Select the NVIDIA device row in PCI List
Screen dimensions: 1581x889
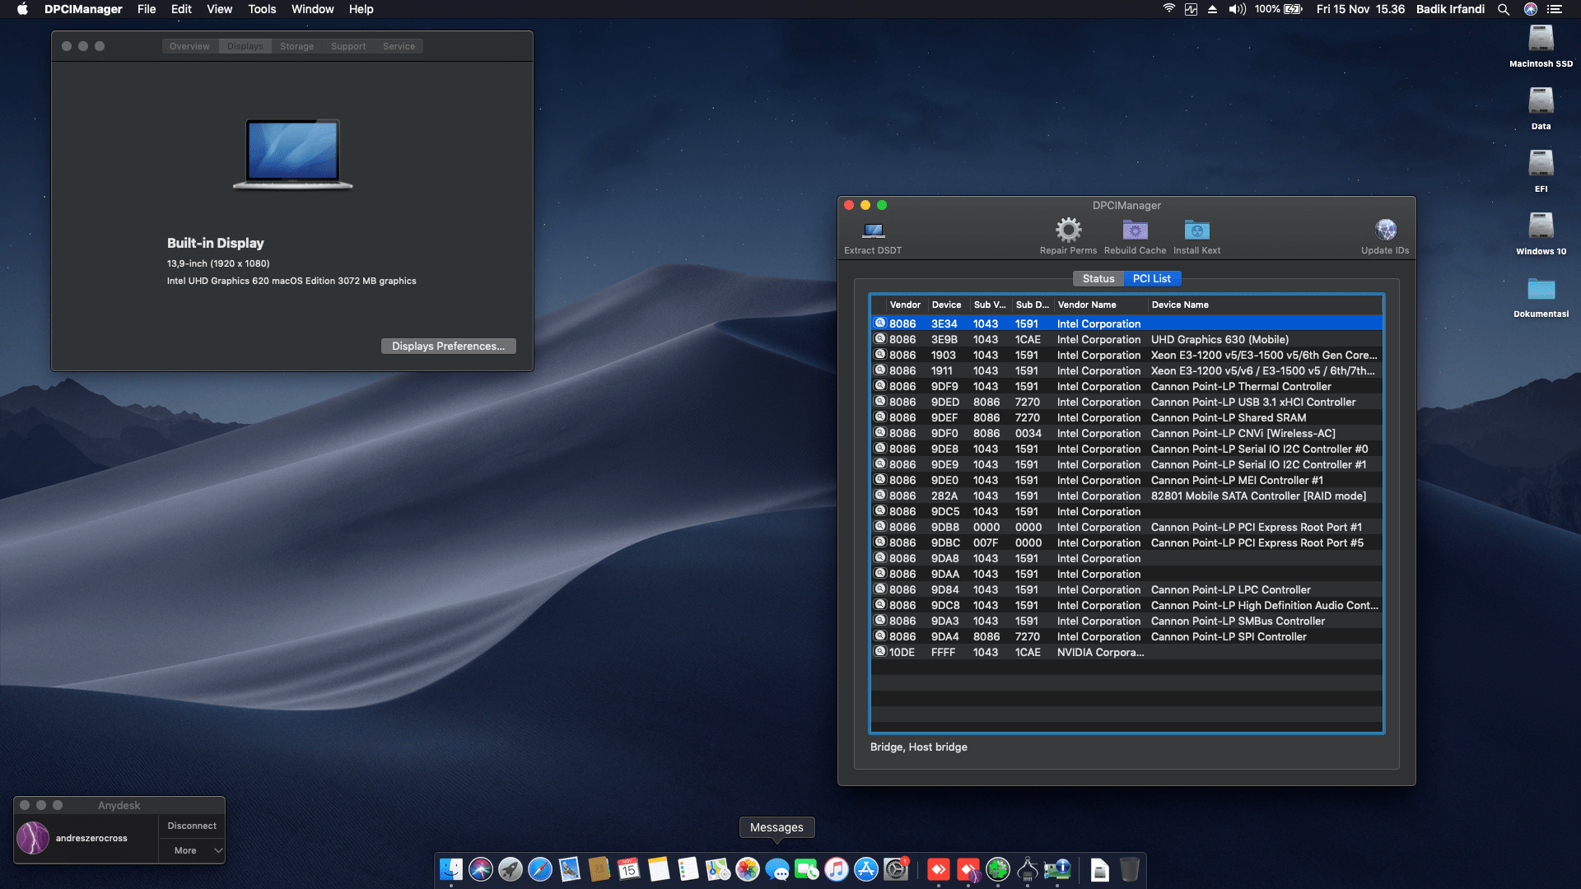tap(1070, 652)
